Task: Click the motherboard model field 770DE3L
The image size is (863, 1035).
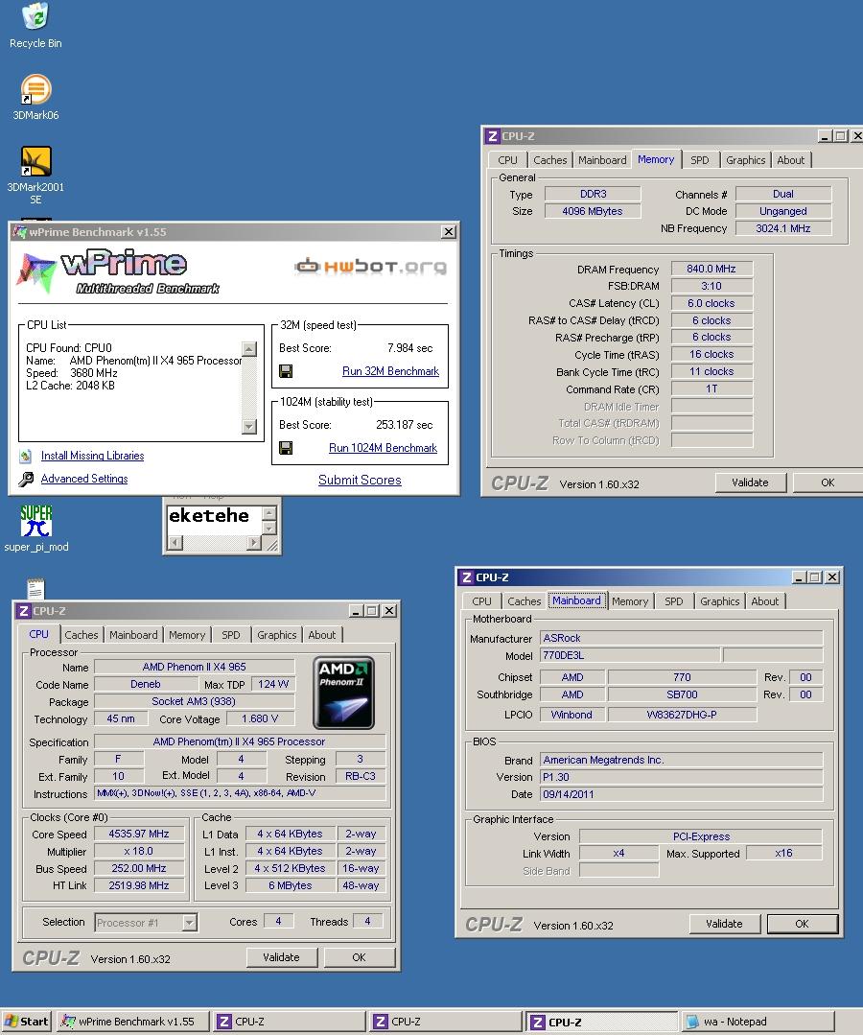Action: click(x=630, y=655)
